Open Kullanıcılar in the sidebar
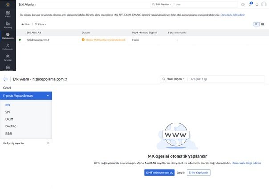This screenshot has width=269, height=192. pos(8,47)
